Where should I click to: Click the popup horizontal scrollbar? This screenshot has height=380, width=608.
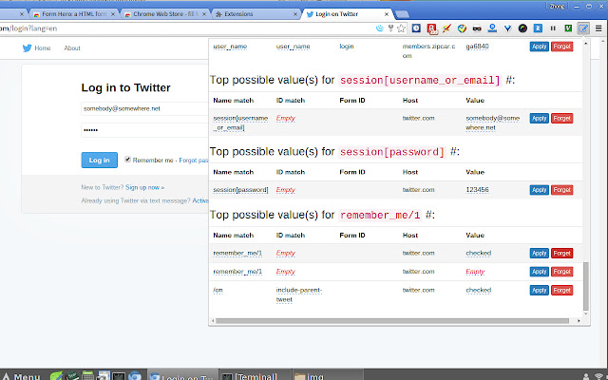392,321
